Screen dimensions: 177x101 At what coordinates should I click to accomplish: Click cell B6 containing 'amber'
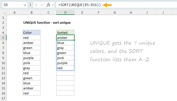32,43
